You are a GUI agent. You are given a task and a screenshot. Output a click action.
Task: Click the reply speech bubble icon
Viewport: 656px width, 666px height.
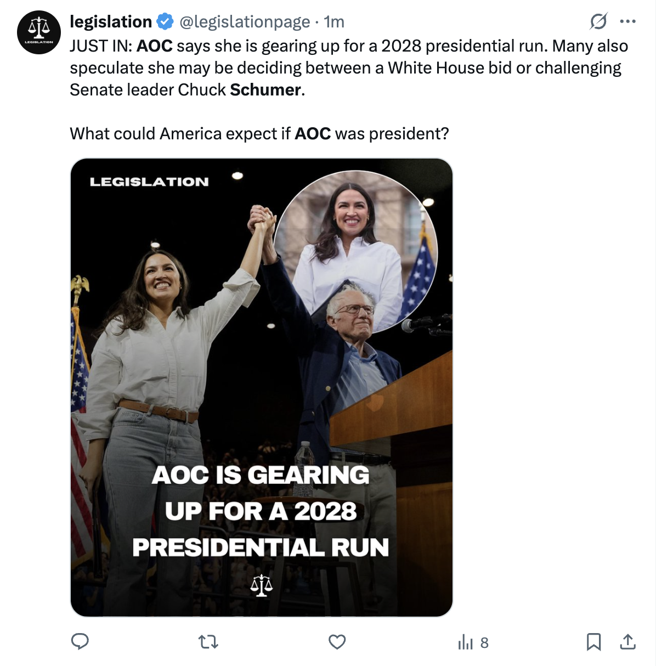click(x=80, y=641)
